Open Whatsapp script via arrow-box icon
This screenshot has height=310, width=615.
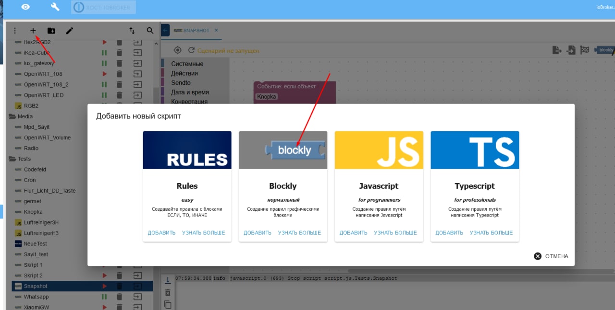pos(138,297)
